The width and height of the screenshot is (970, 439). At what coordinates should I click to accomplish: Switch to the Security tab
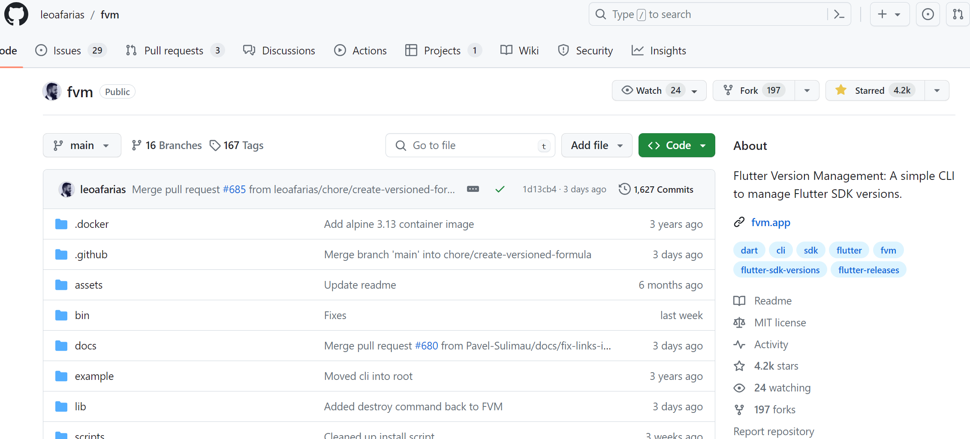(585, 51)
